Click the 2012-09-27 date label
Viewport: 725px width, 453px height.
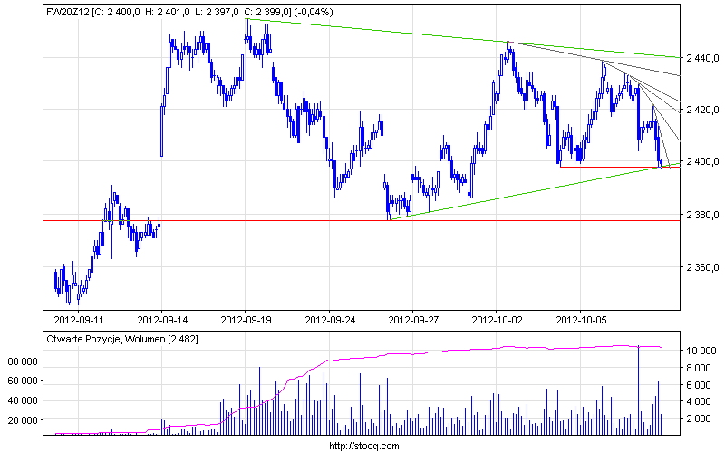pyautogui.click(x=413, y=320)
